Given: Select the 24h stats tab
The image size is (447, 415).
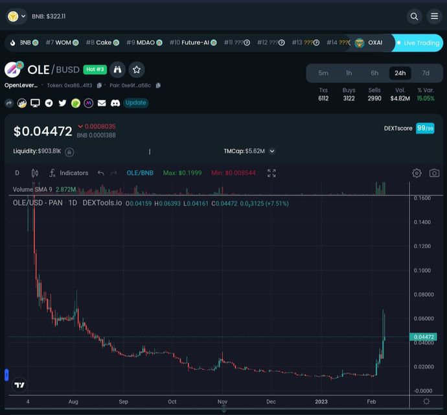Looking at the screenshot, I should coord(400,73).
